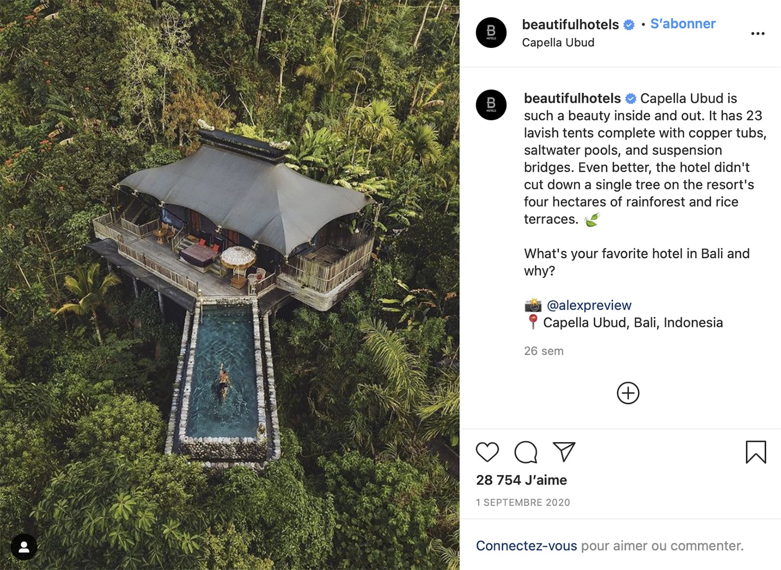The width and height of the screenshot is (781, 570).
Task: Load more comments with plus circle
Action: click(x=628, y=393)
